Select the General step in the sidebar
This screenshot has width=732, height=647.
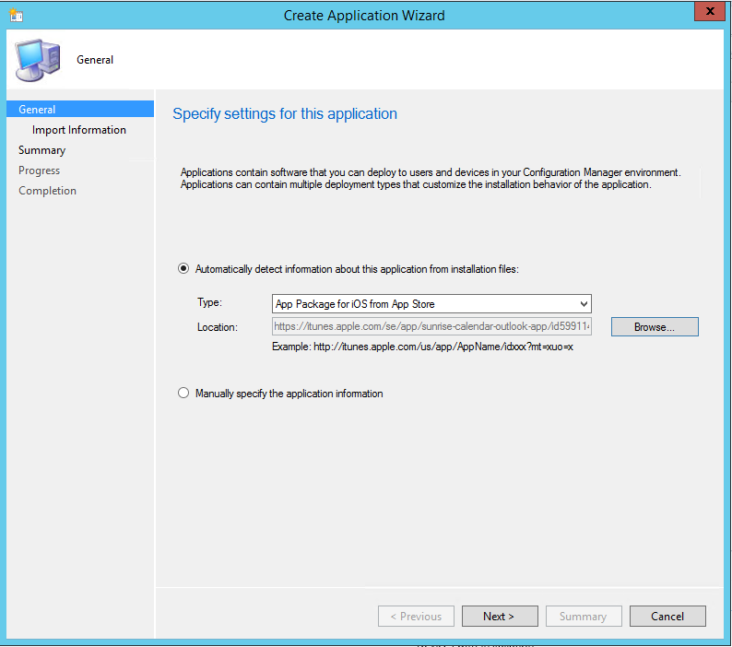point(37,110)
